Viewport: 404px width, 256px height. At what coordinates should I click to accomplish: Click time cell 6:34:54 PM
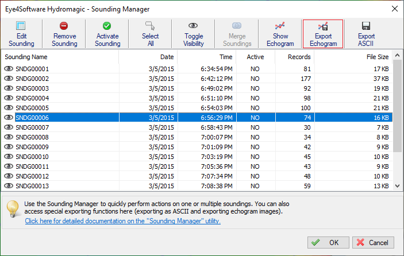(x=217, y=69)
